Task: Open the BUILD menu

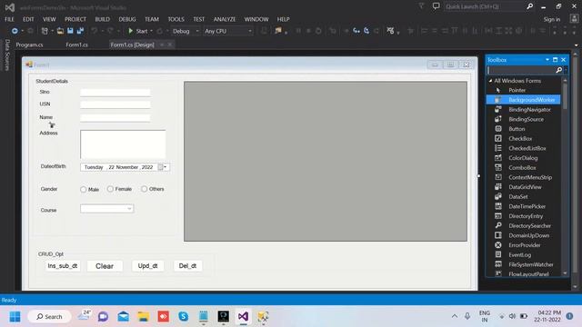Action: [102, 19]
